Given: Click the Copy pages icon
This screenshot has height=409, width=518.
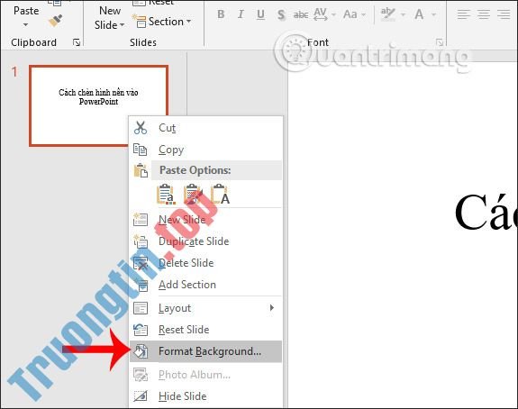Looking at the screenshot, I should [140, 150].
